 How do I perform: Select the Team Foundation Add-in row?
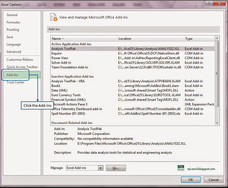[x=133, y=67]
